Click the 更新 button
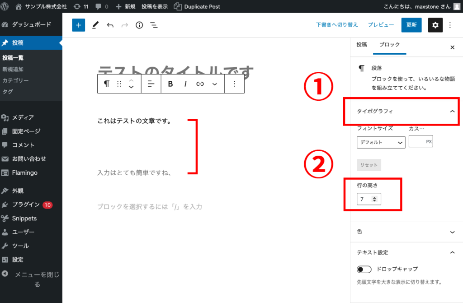This screenshot has width=463, height=303. (411, 25)
